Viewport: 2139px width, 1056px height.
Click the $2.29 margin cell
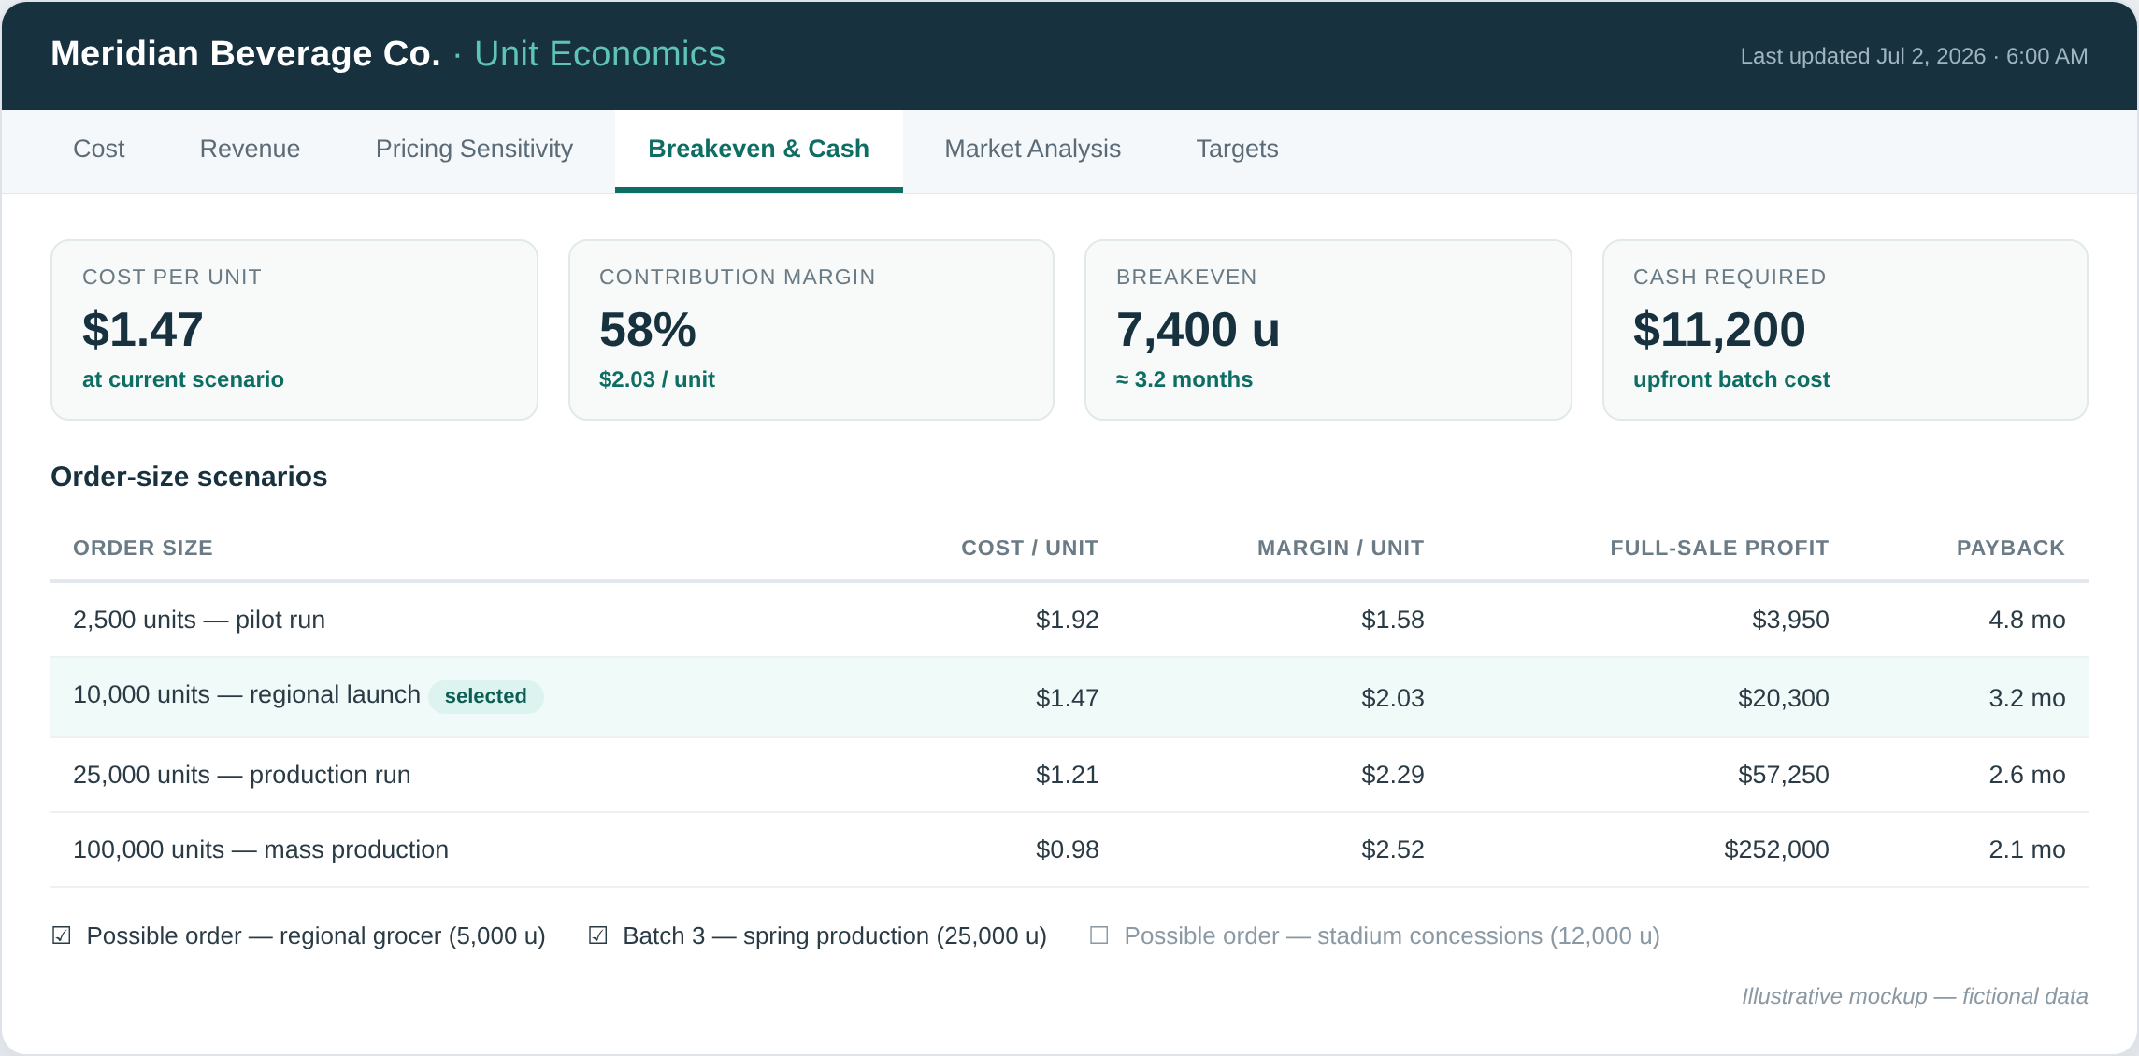(1393, 775)
